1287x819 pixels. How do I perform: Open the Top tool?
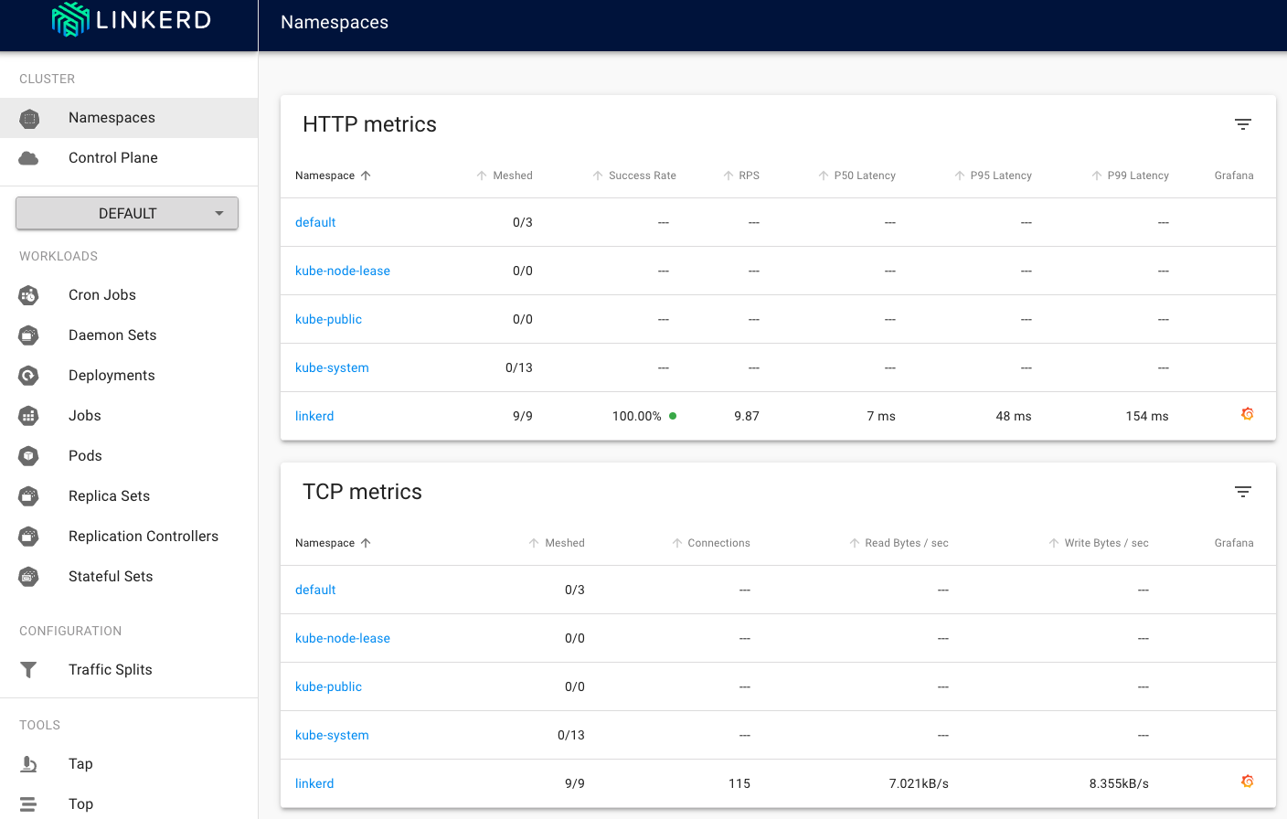click(129, 804)
